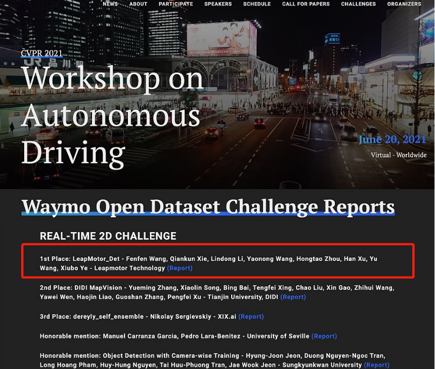The image size is (435, 369).
Task: Select the Waymo Open Dataset Challenge Reports heading
Action: pyautogui.click(x=208, y=207)
